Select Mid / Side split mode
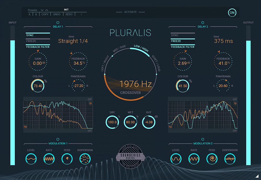This screenshot has height=180, width=261. pyautogui.click(x=119, y=49)
